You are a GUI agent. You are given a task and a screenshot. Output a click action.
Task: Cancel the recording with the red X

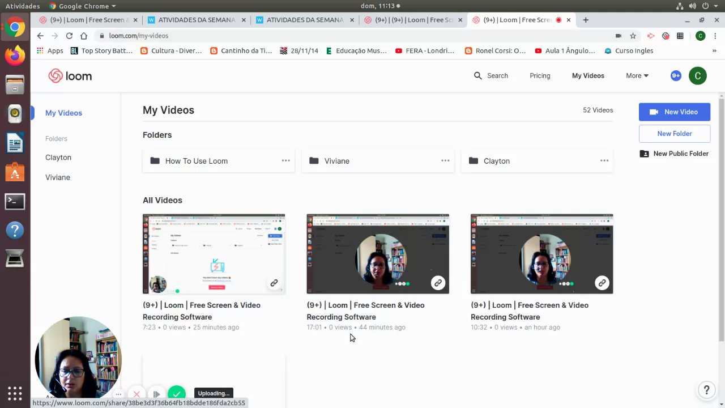tap(137, 394)
